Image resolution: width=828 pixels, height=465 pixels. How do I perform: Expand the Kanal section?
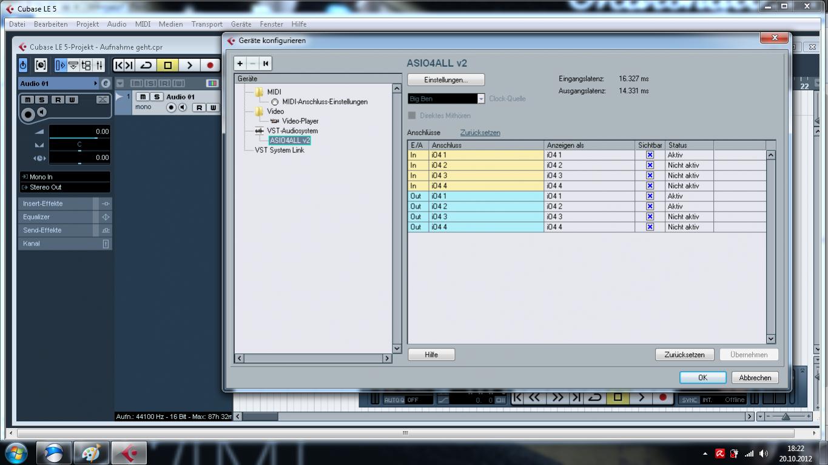[x=65, y=244]
